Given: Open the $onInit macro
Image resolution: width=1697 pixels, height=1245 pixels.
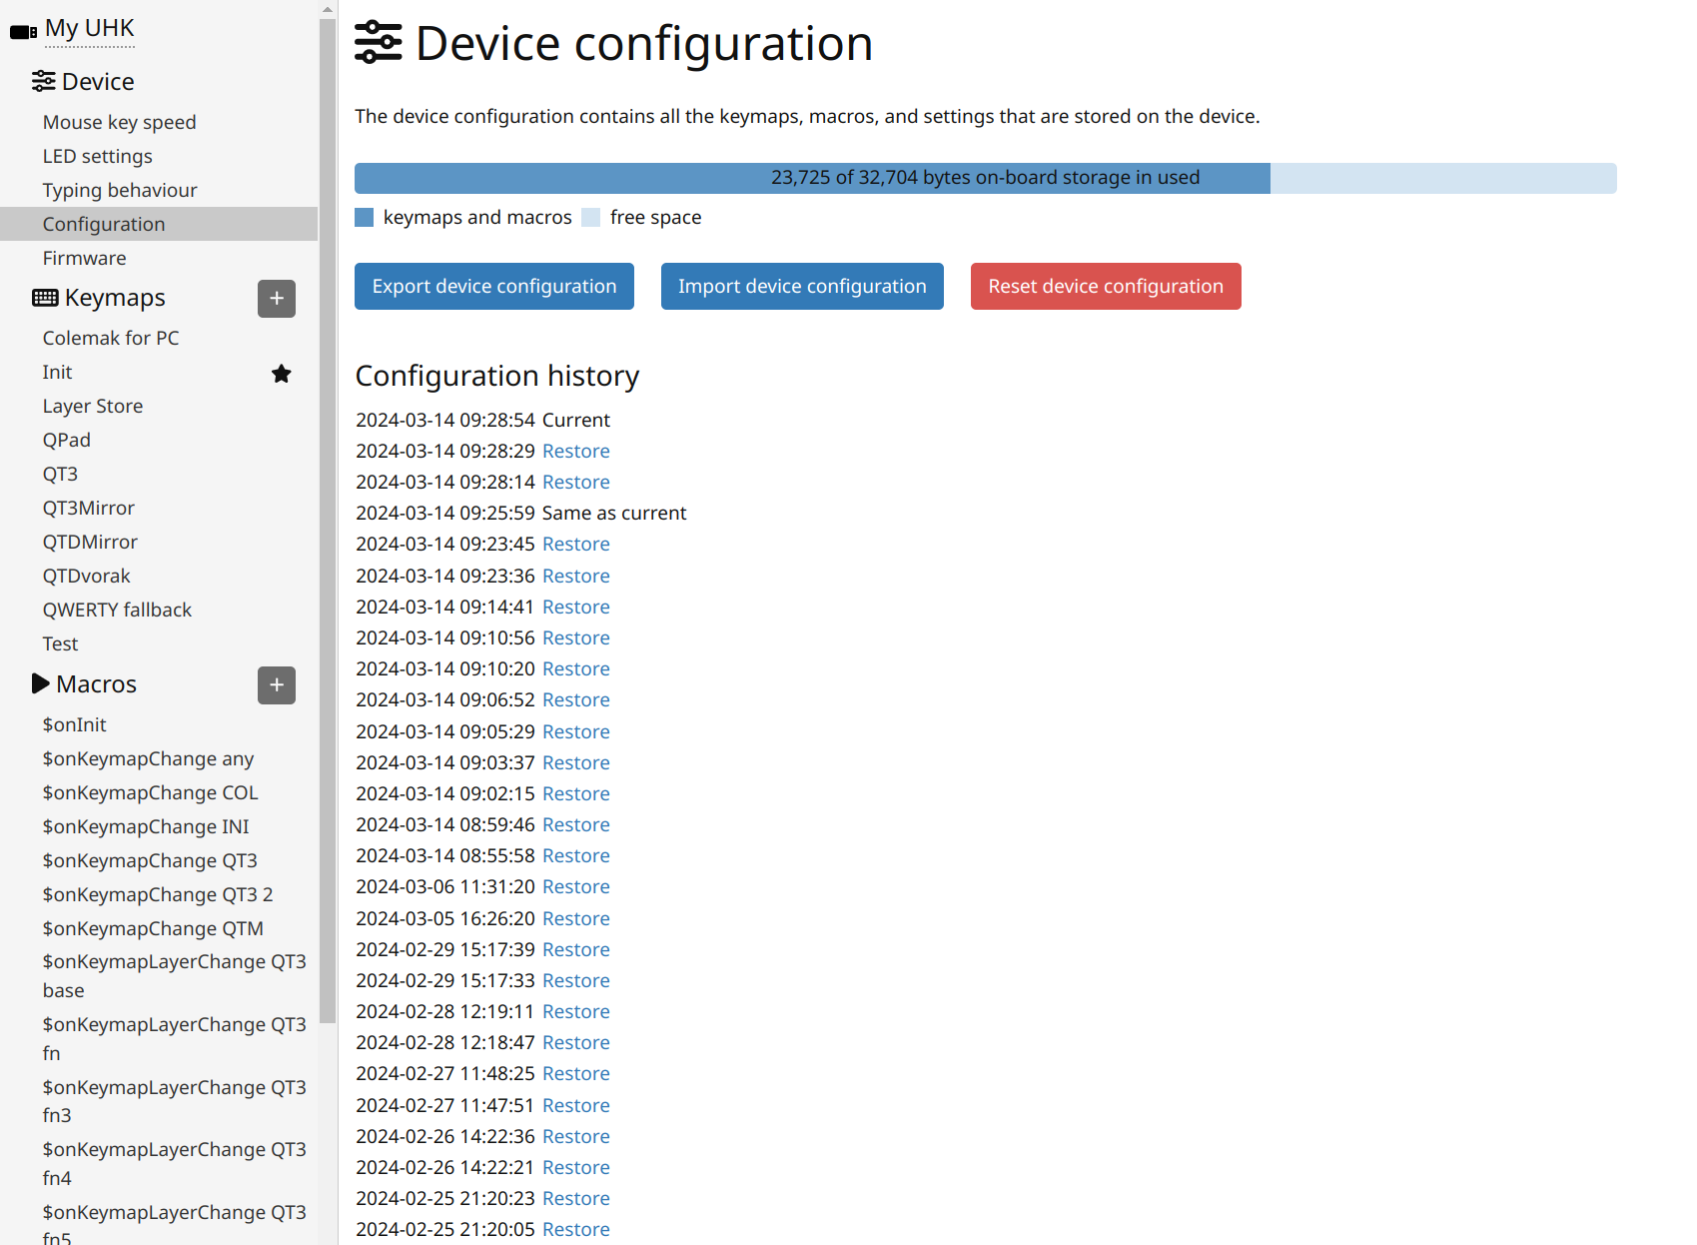Looking at the screenshot, I should click(74, 724).
